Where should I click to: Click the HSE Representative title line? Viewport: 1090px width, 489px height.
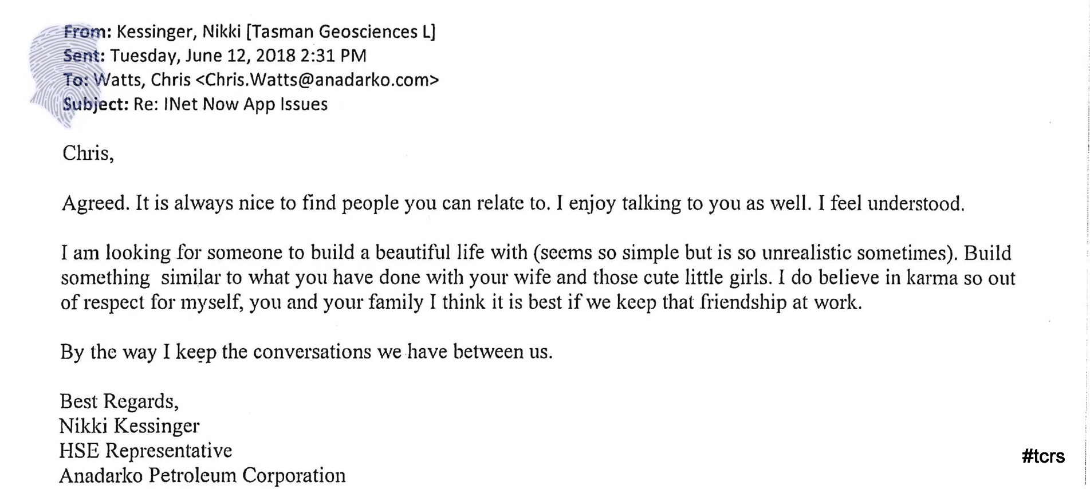145,451
